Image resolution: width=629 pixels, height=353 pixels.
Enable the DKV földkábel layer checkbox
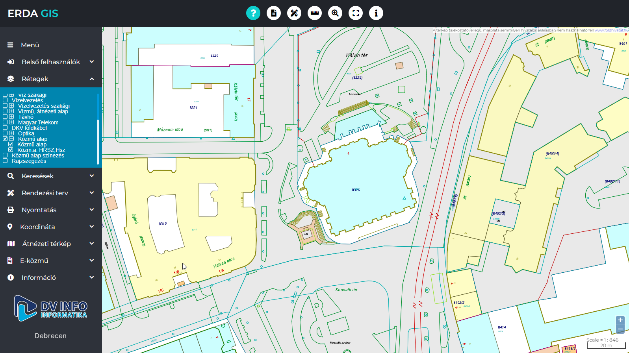pyautogui.click(x=5, y=128)
